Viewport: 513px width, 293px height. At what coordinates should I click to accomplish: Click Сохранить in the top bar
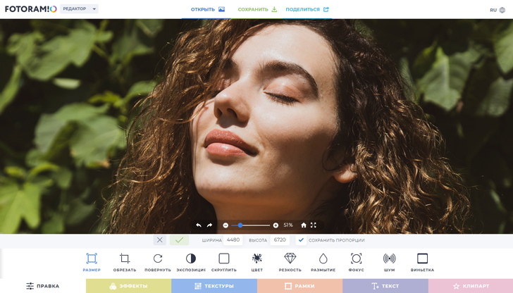[257, 10]
